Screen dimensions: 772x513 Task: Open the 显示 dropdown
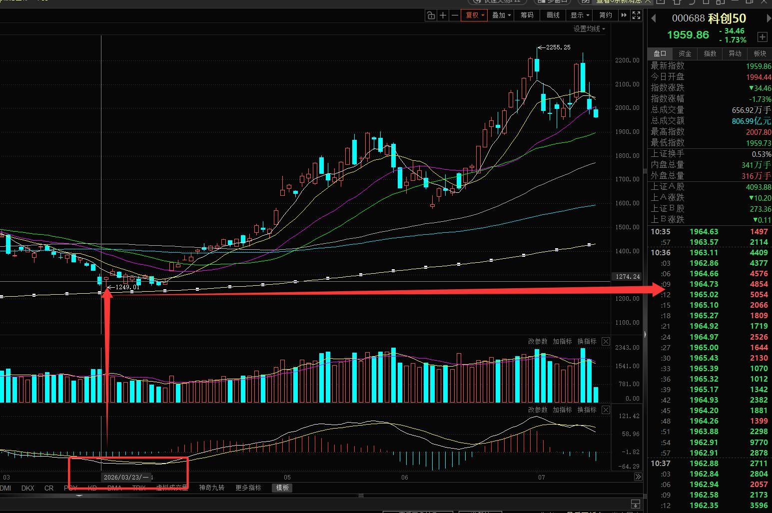coord(580,15)
